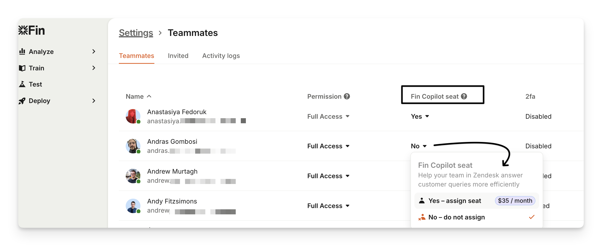This screenshot has height=246, width=602.
Task: Click the Permission help question icon
Action: click(x=347, y=96)
